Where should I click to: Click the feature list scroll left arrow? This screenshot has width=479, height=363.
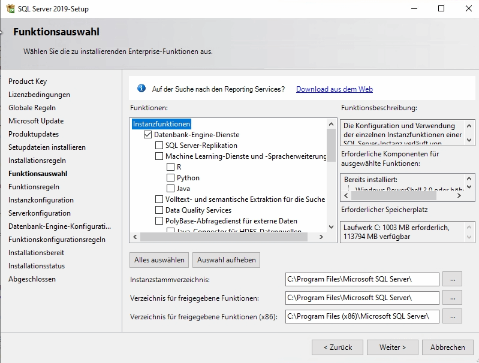point(135,237)
